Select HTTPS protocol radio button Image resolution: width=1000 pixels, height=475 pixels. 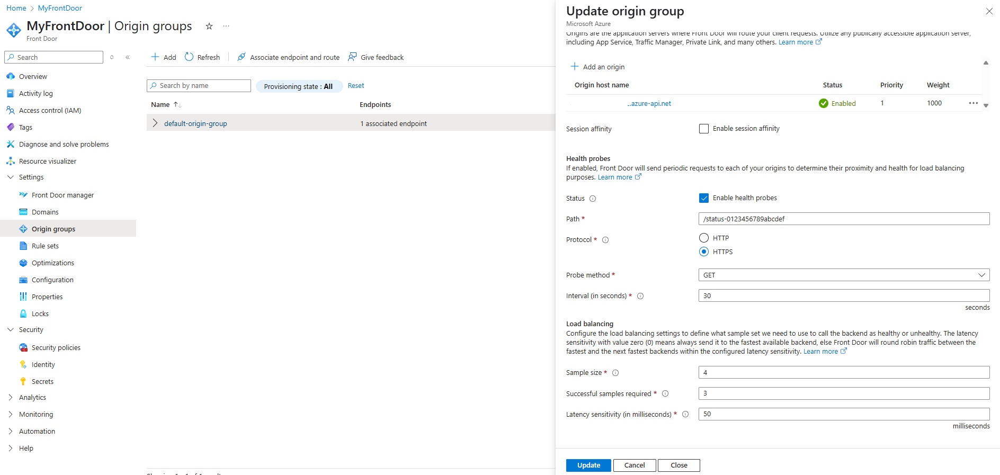coord(704,252)
